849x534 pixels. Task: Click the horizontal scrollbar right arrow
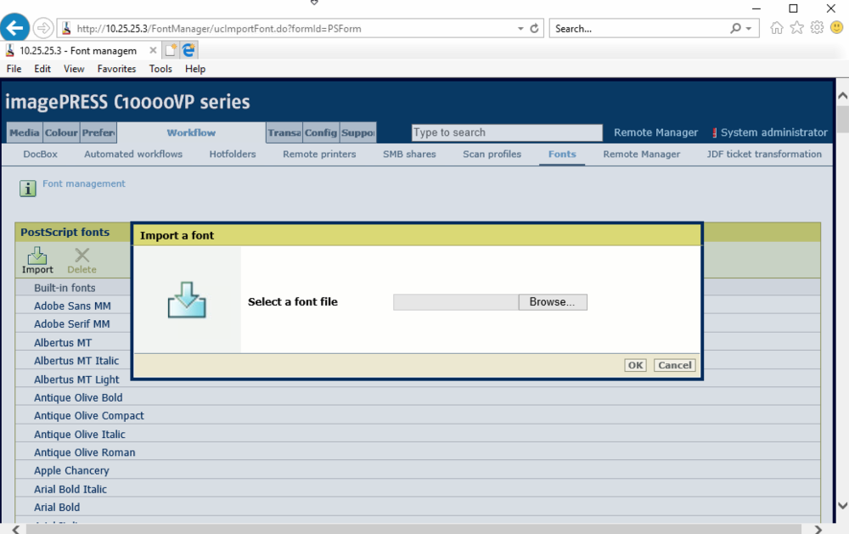(x=818, y=529)
